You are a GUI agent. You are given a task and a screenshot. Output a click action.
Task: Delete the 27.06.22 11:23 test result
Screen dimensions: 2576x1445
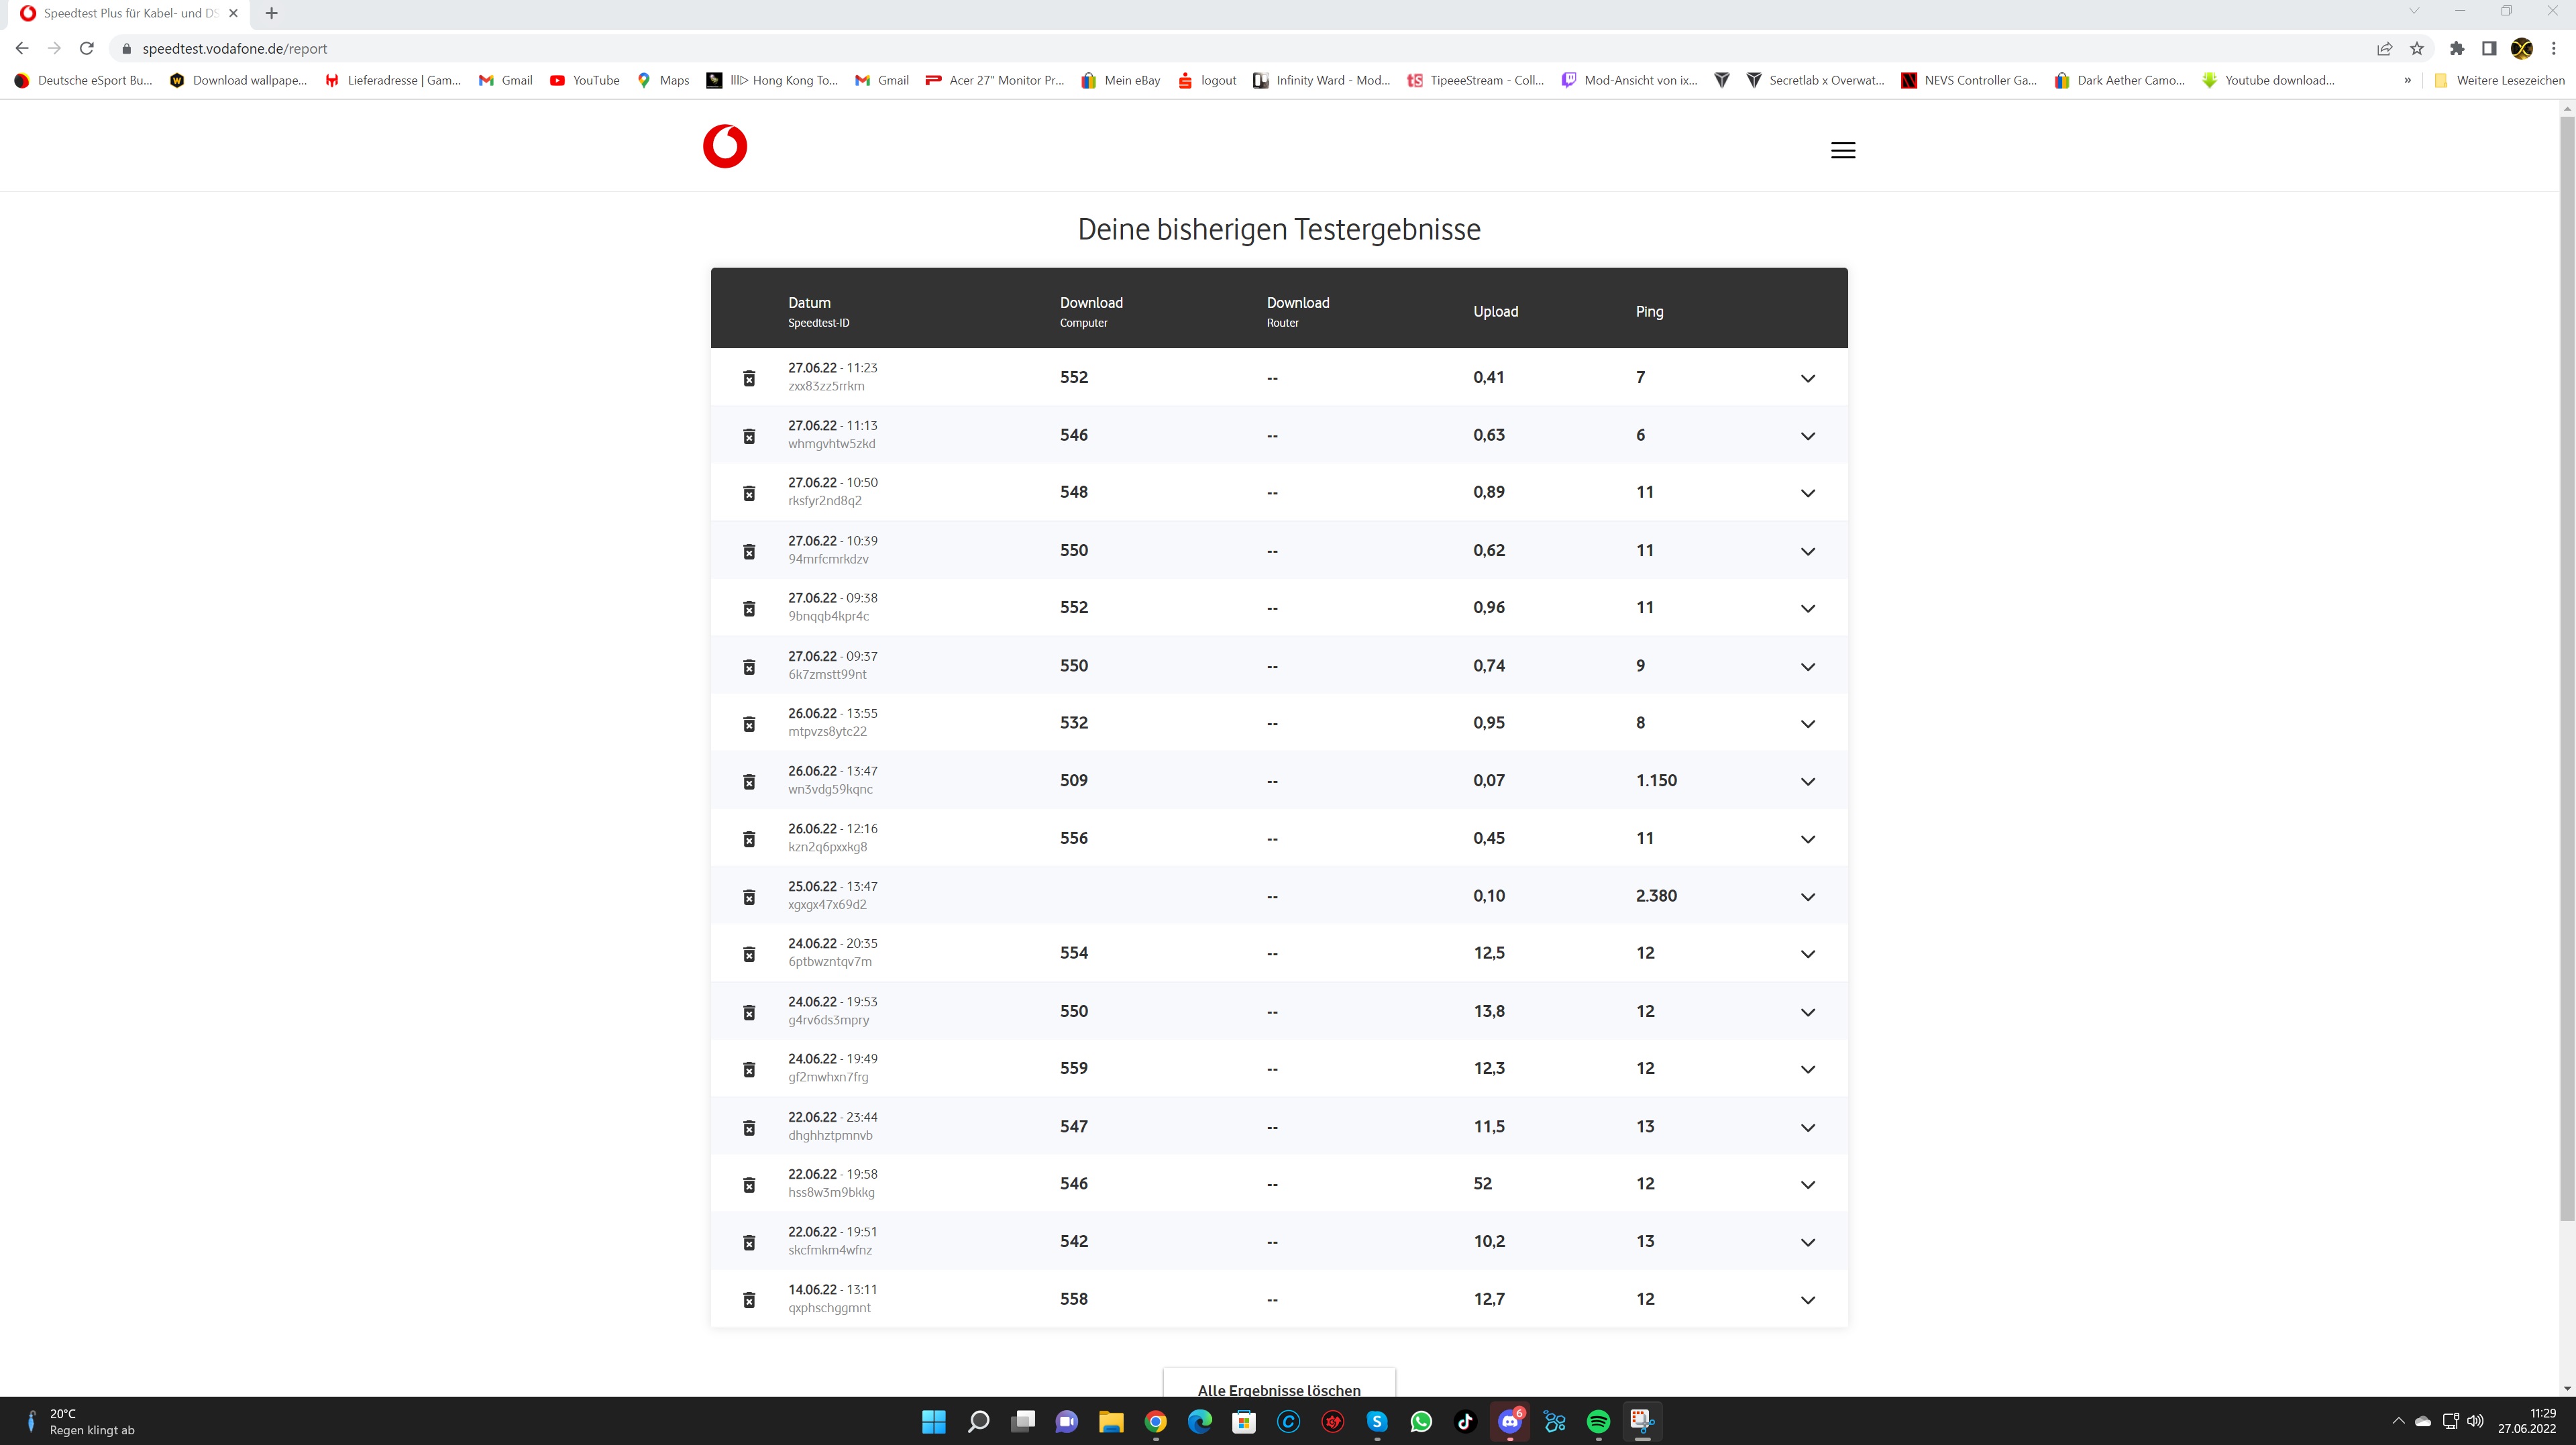tap(749, 378)
